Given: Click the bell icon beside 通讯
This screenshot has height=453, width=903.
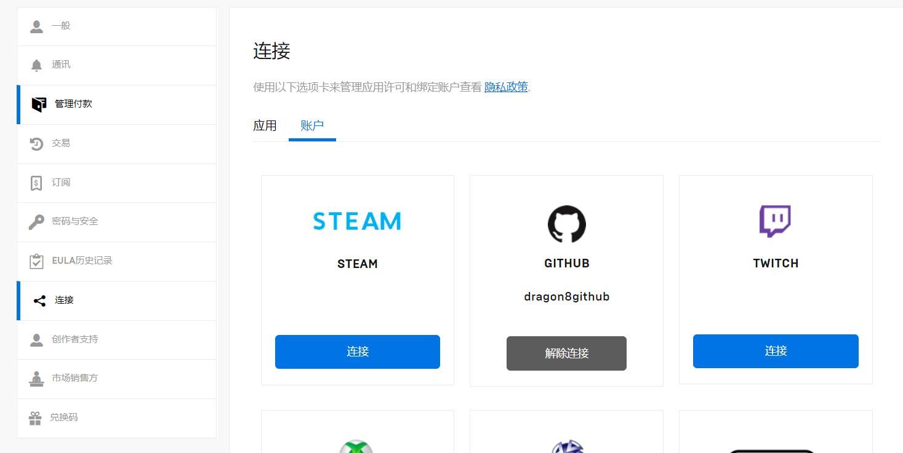Looking at the screenshot, I should pyautogui.click(x=36, y=65).
